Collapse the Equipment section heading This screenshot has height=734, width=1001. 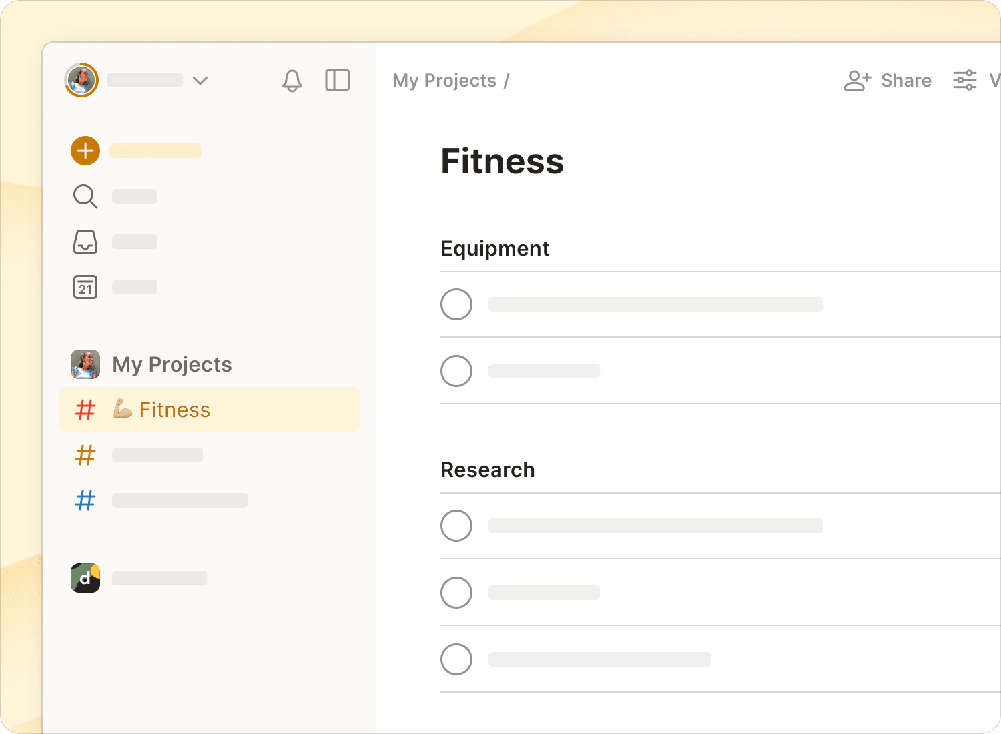494,248
